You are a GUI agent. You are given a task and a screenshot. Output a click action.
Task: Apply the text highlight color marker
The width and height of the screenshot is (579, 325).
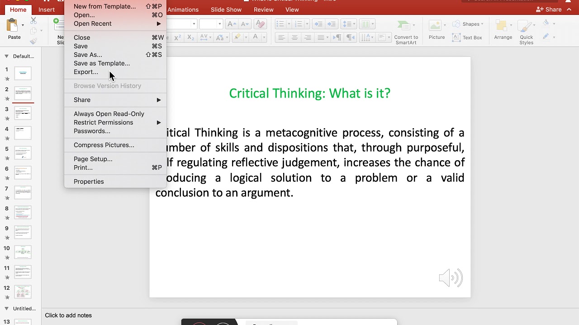(238, 37)
